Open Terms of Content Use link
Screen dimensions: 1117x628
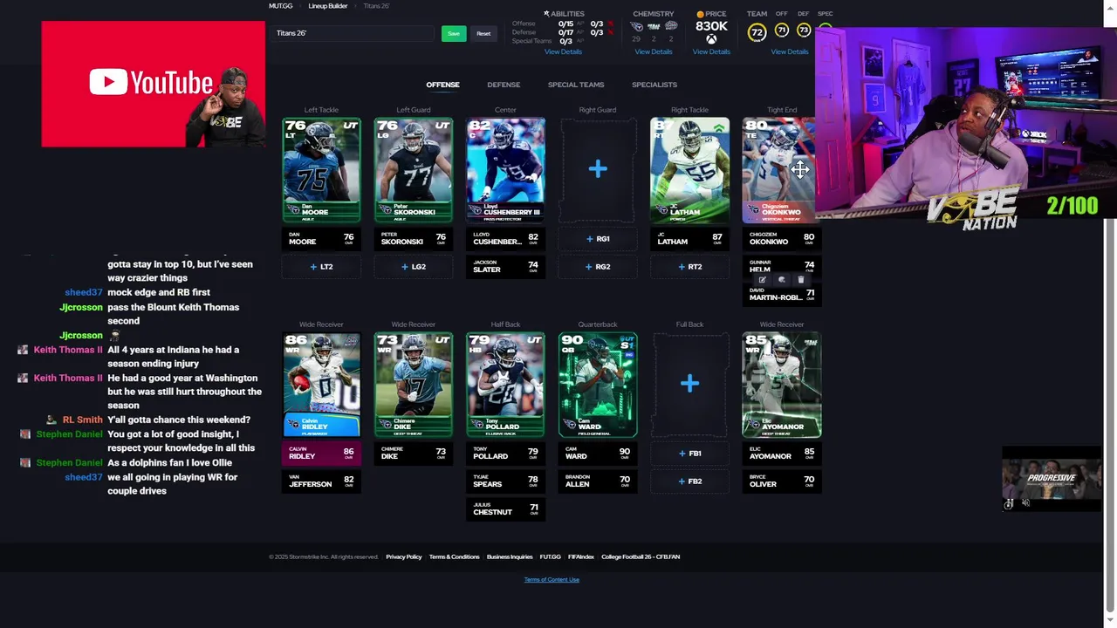pyautogui.click(x=552, y=579)
